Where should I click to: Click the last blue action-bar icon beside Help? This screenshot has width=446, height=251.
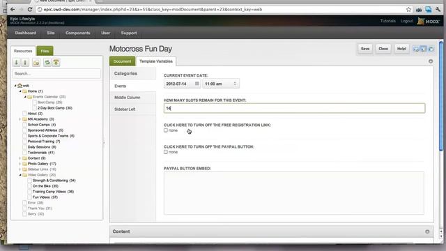pos(431,50)
